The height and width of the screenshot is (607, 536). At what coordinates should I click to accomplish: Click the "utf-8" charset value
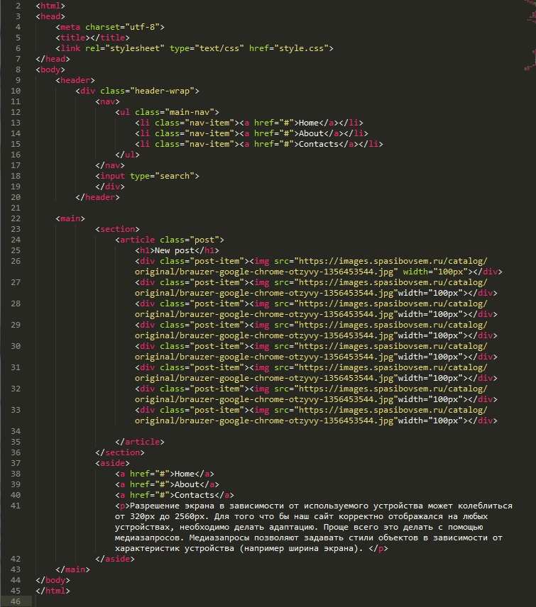pos(146,27)
